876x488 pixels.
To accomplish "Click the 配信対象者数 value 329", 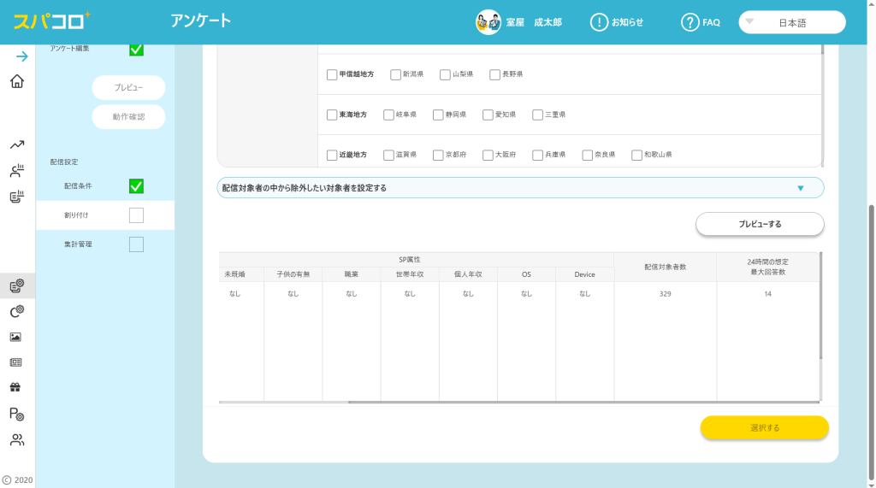I will 665,294.
